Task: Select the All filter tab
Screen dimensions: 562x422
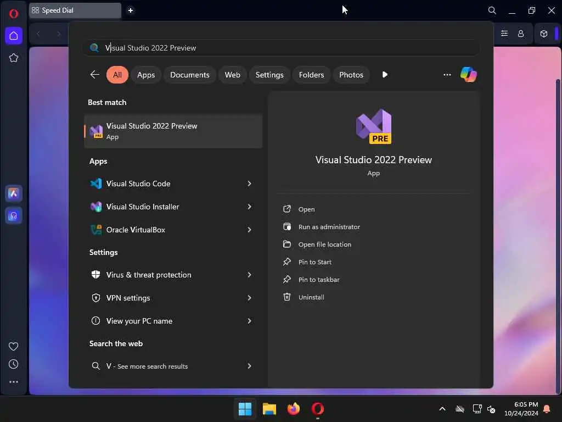Action: pyautogui.click(x=117, y=75)
